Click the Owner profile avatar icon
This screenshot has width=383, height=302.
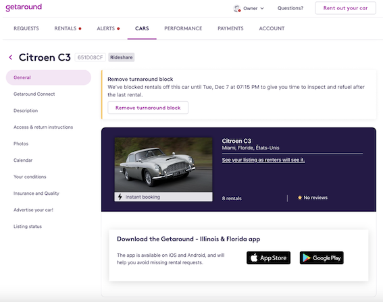tap(236, 9)
